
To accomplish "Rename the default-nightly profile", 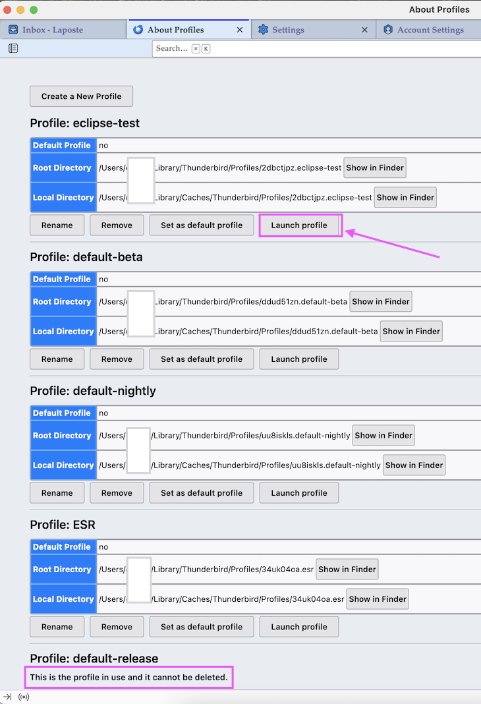I will [x=57, y=492].
